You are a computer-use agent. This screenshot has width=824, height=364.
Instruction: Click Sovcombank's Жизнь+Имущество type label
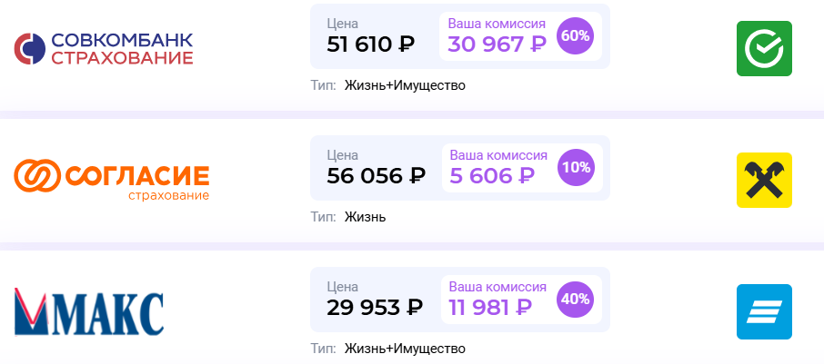pyautogui.click(x=405, y=86)
